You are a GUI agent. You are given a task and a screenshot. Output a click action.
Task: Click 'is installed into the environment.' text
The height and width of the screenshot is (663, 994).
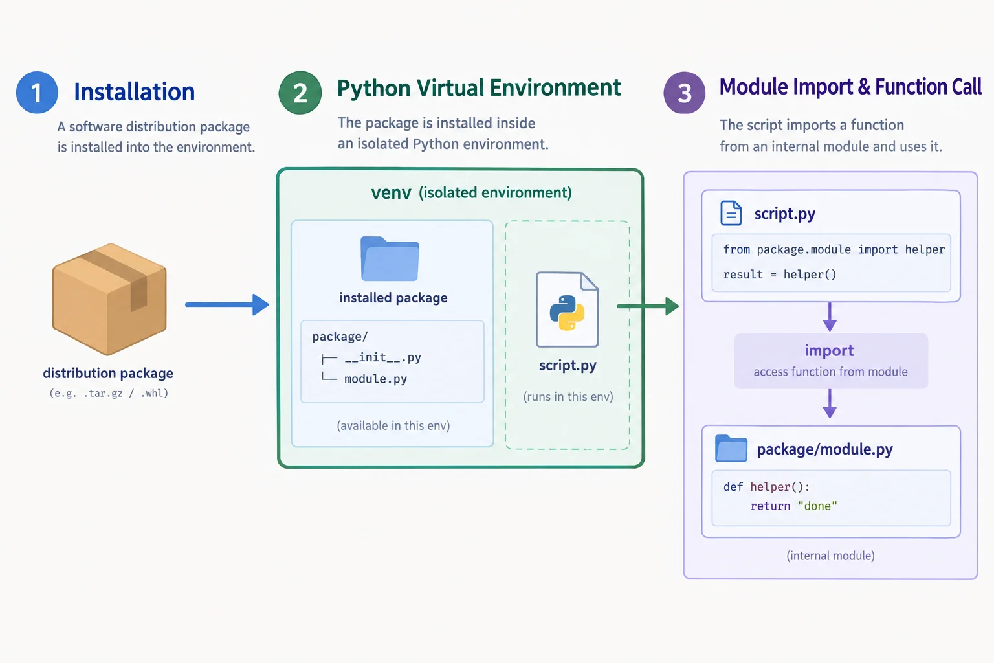click(156, 147)
